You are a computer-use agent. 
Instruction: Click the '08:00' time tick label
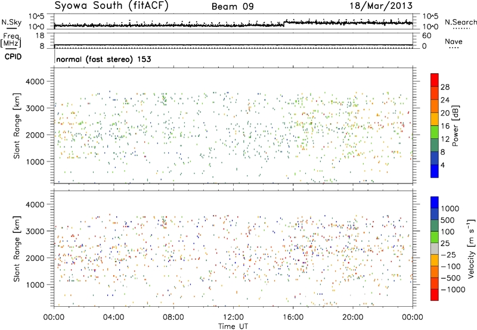(174, 317)
